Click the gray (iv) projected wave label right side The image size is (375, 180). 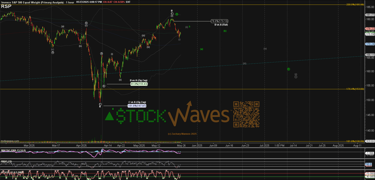point(265,49)
